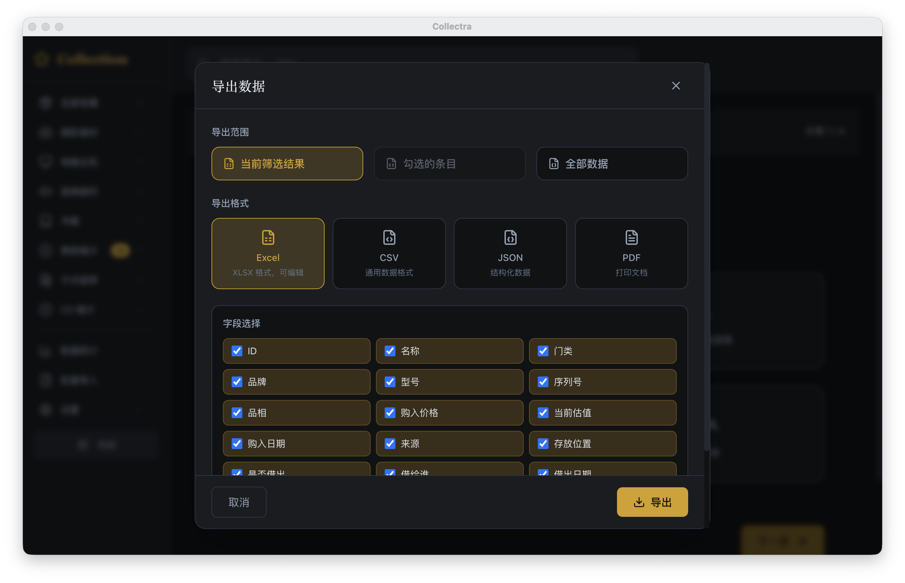The width and height of the screenshot is (905, 583).
Task: Select the 勾选的条目 export range option
Action: point(449,164)
